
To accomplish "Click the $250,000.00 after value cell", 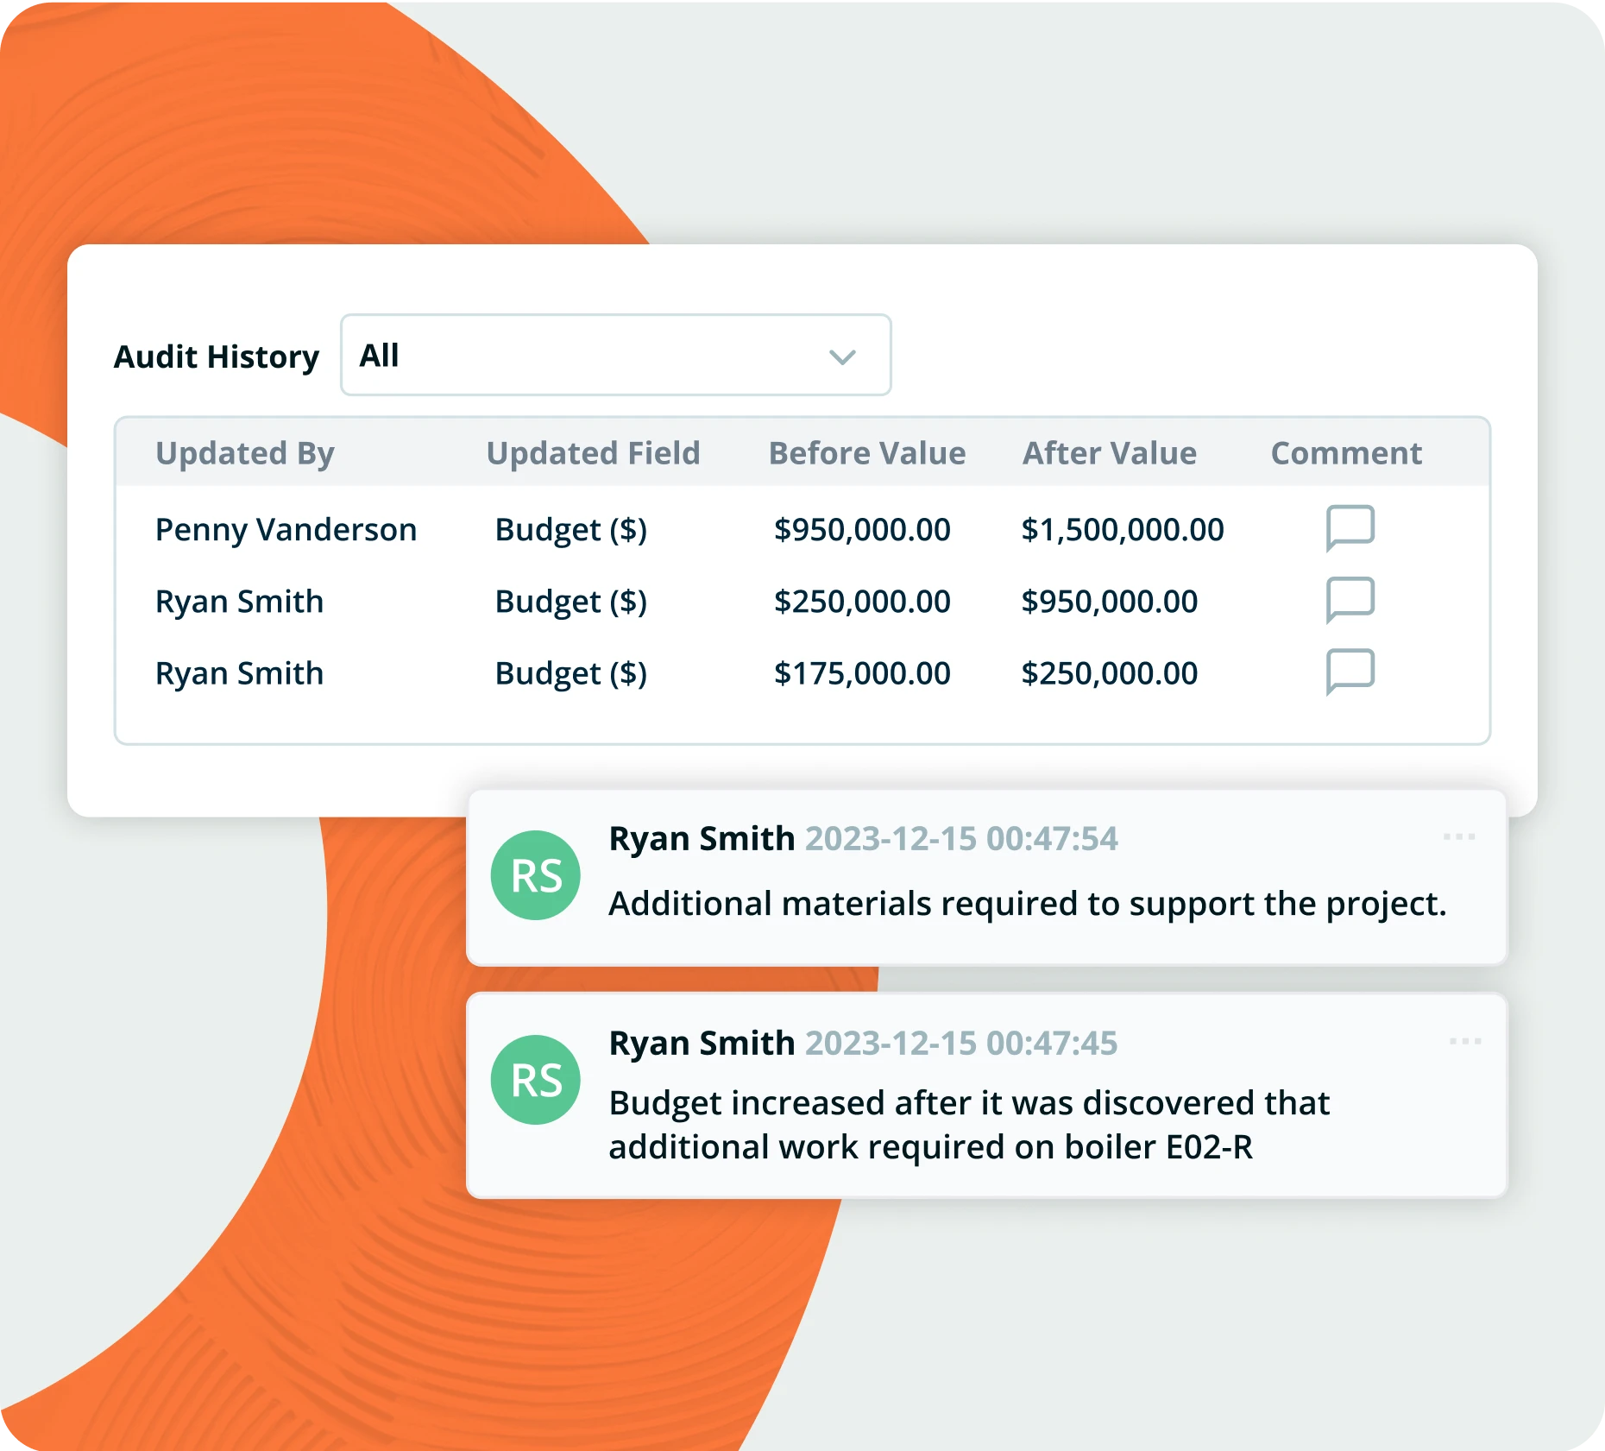I will [x=1109, y=673].
